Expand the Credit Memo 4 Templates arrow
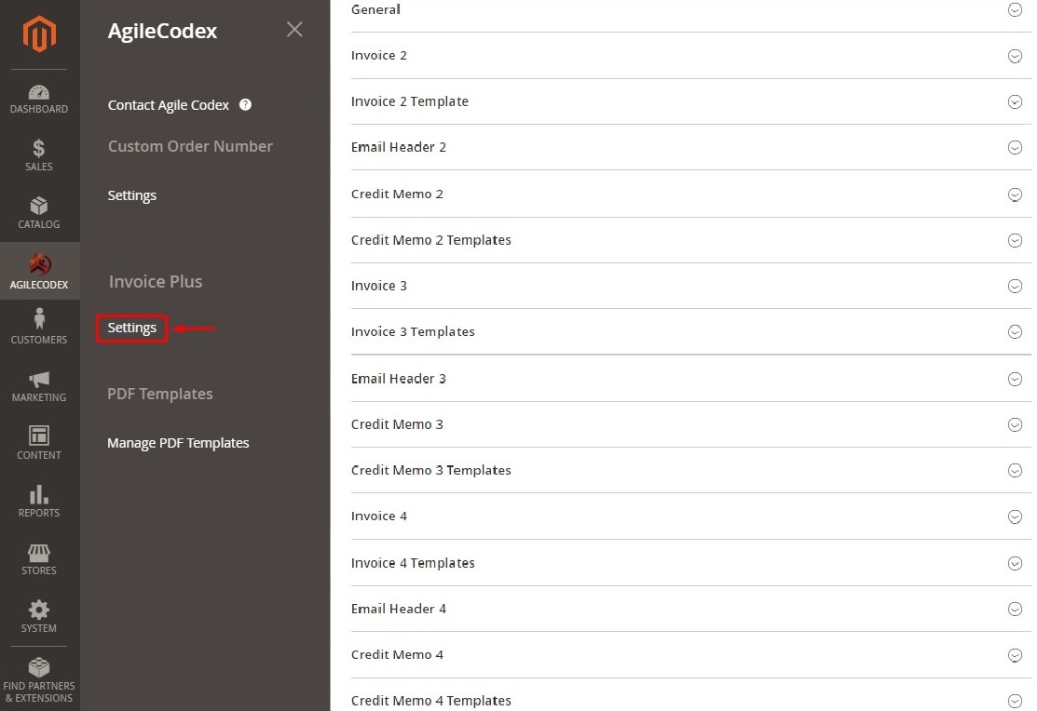The image size is (1037, 711). (x=1015, y=701)
